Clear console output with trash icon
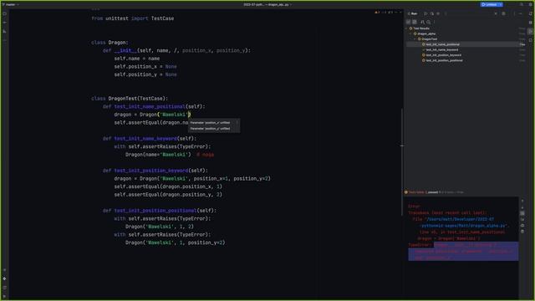Viewport: 535px width, 301px height. coord(522,232)
